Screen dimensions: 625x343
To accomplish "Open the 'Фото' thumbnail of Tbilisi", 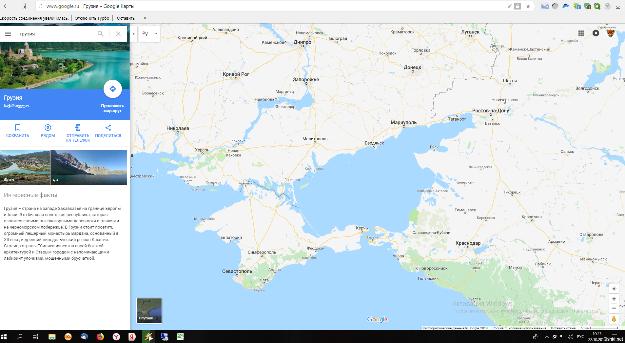I will [25, 168].
